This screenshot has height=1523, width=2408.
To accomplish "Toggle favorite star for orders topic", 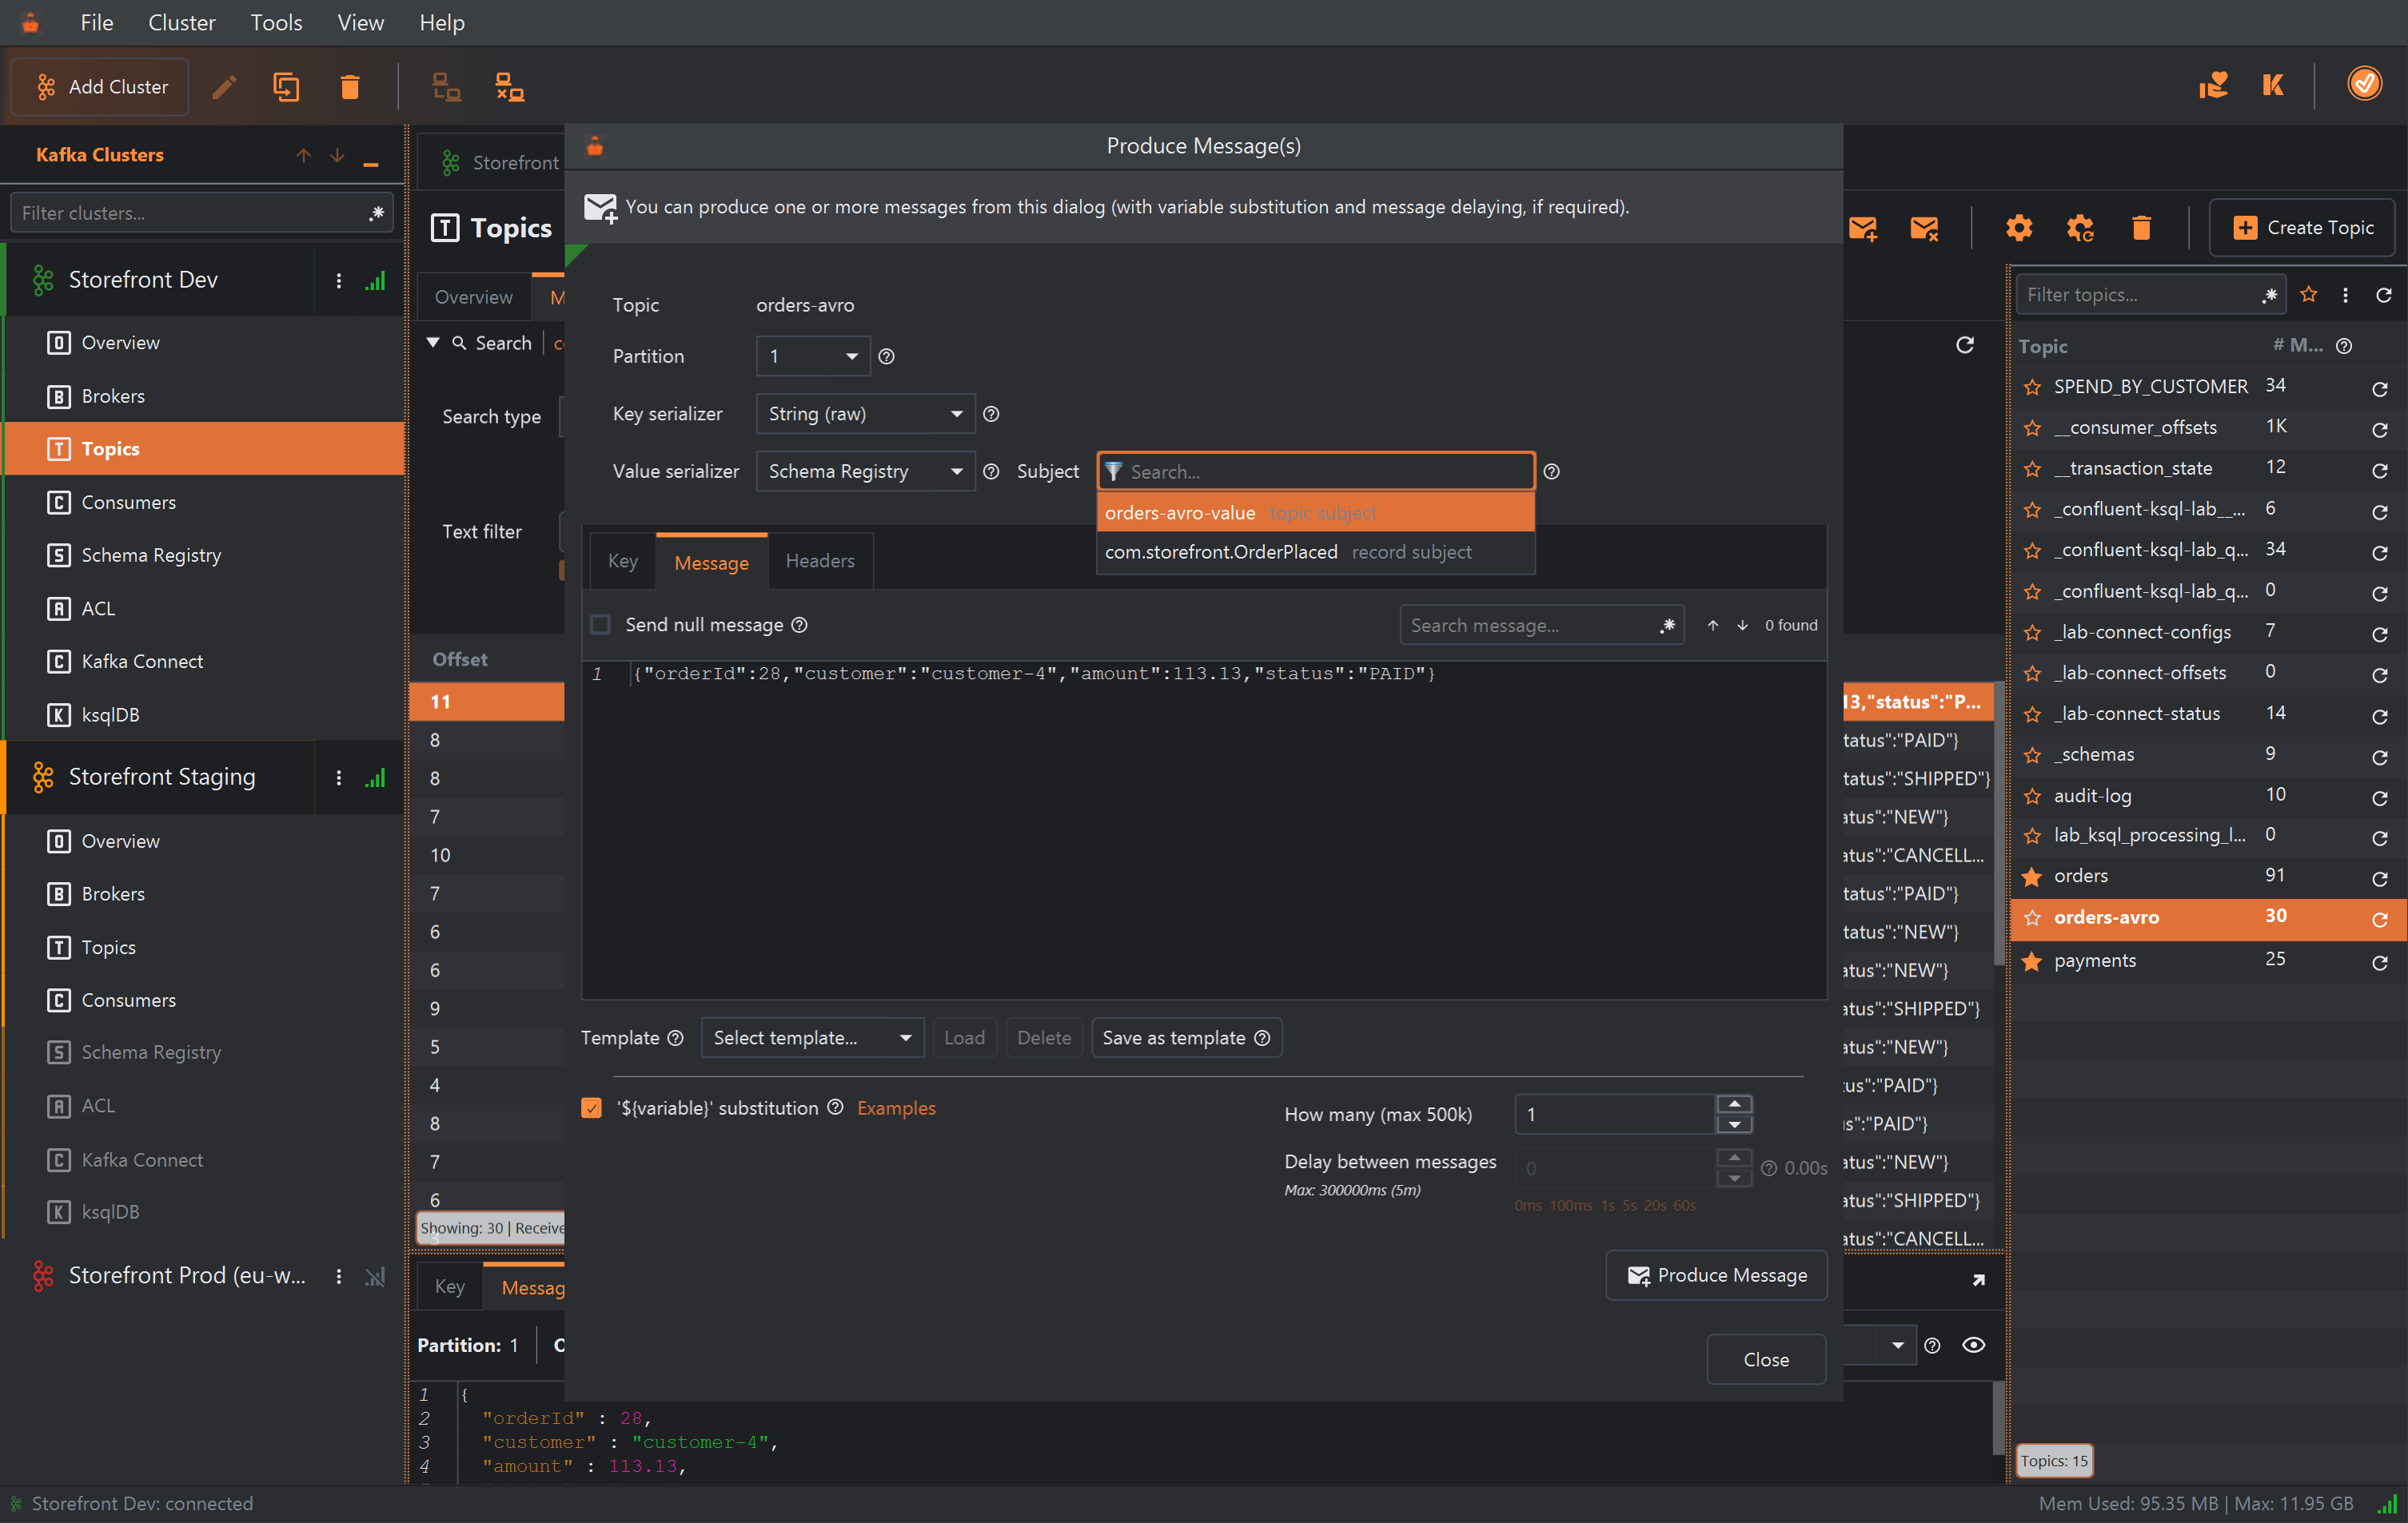I will tap(2031, 877).
